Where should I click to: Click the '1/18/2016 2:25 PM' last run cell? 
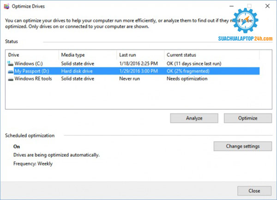pos(138,64)
